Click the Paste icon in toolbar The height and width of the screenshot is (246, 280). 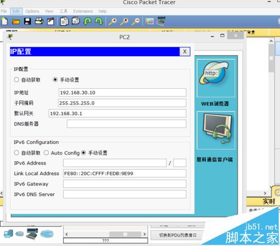click(76, 21)
